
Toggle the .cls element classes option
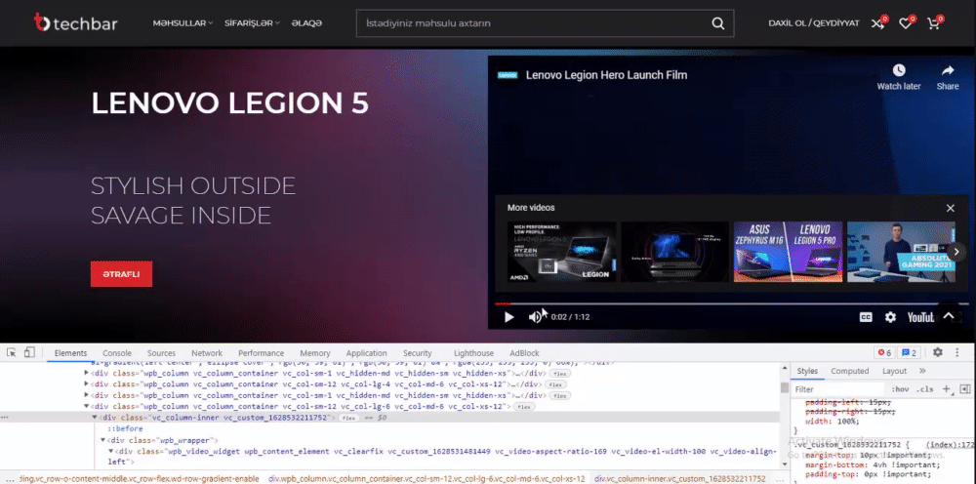[926, 389]
